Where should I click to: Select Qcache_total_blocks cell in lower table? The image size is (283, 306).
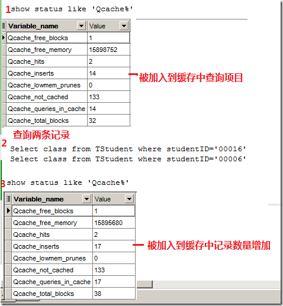coord(52,294)
